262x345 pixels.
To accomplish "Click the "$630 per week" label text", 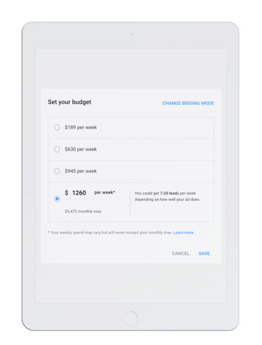I will [81, 149].
